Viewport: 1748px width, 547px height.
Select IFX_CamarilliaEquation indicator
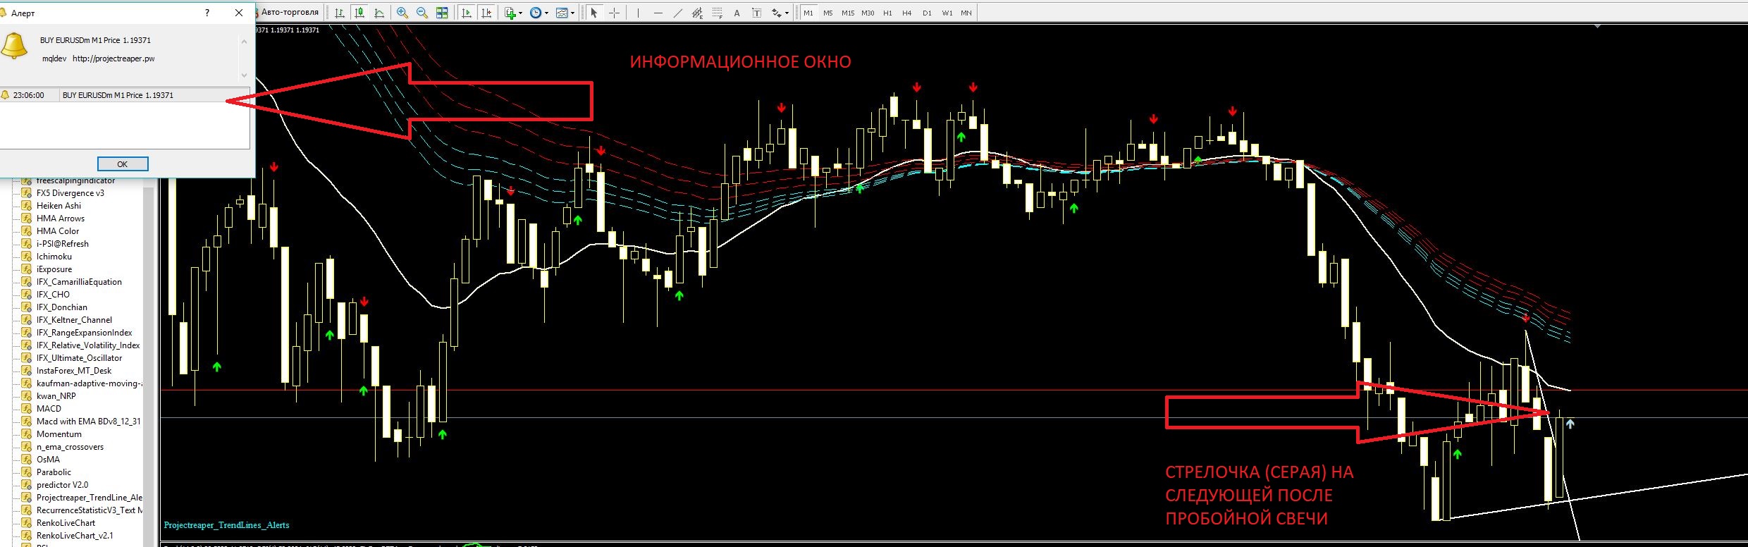79,282
